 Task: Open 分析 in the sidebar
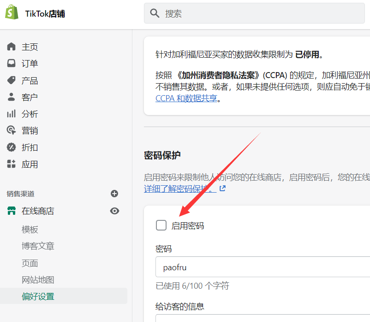(x=30, y=114)
